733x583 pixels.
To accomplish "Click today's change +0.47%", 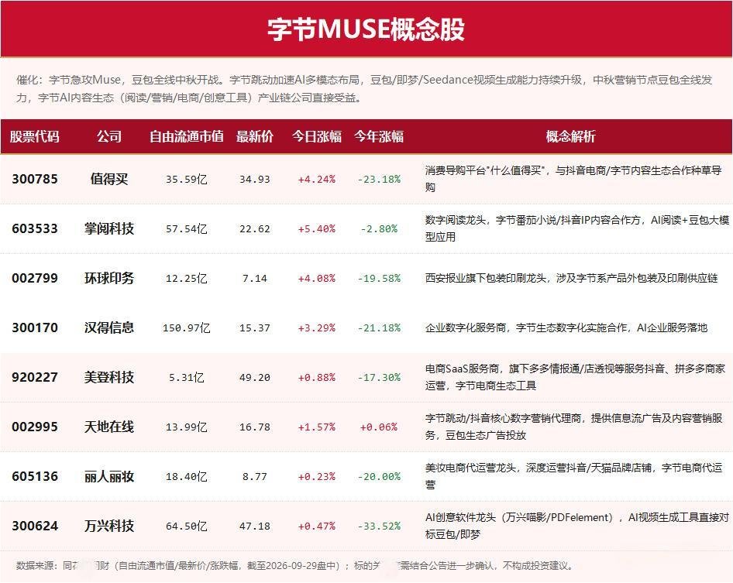I will (x=316, y=526).
